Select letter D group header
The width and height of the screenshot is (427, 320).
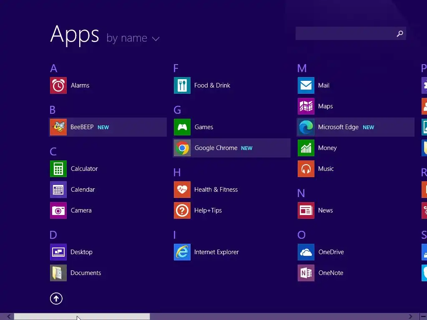[53, 235]
